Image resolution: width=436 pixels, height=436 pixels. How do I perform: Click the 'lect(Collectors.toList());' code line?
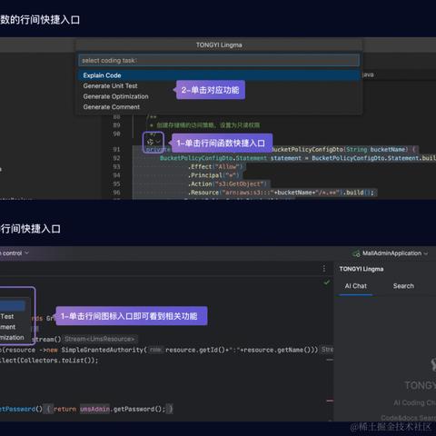click(x=49, y=361)
